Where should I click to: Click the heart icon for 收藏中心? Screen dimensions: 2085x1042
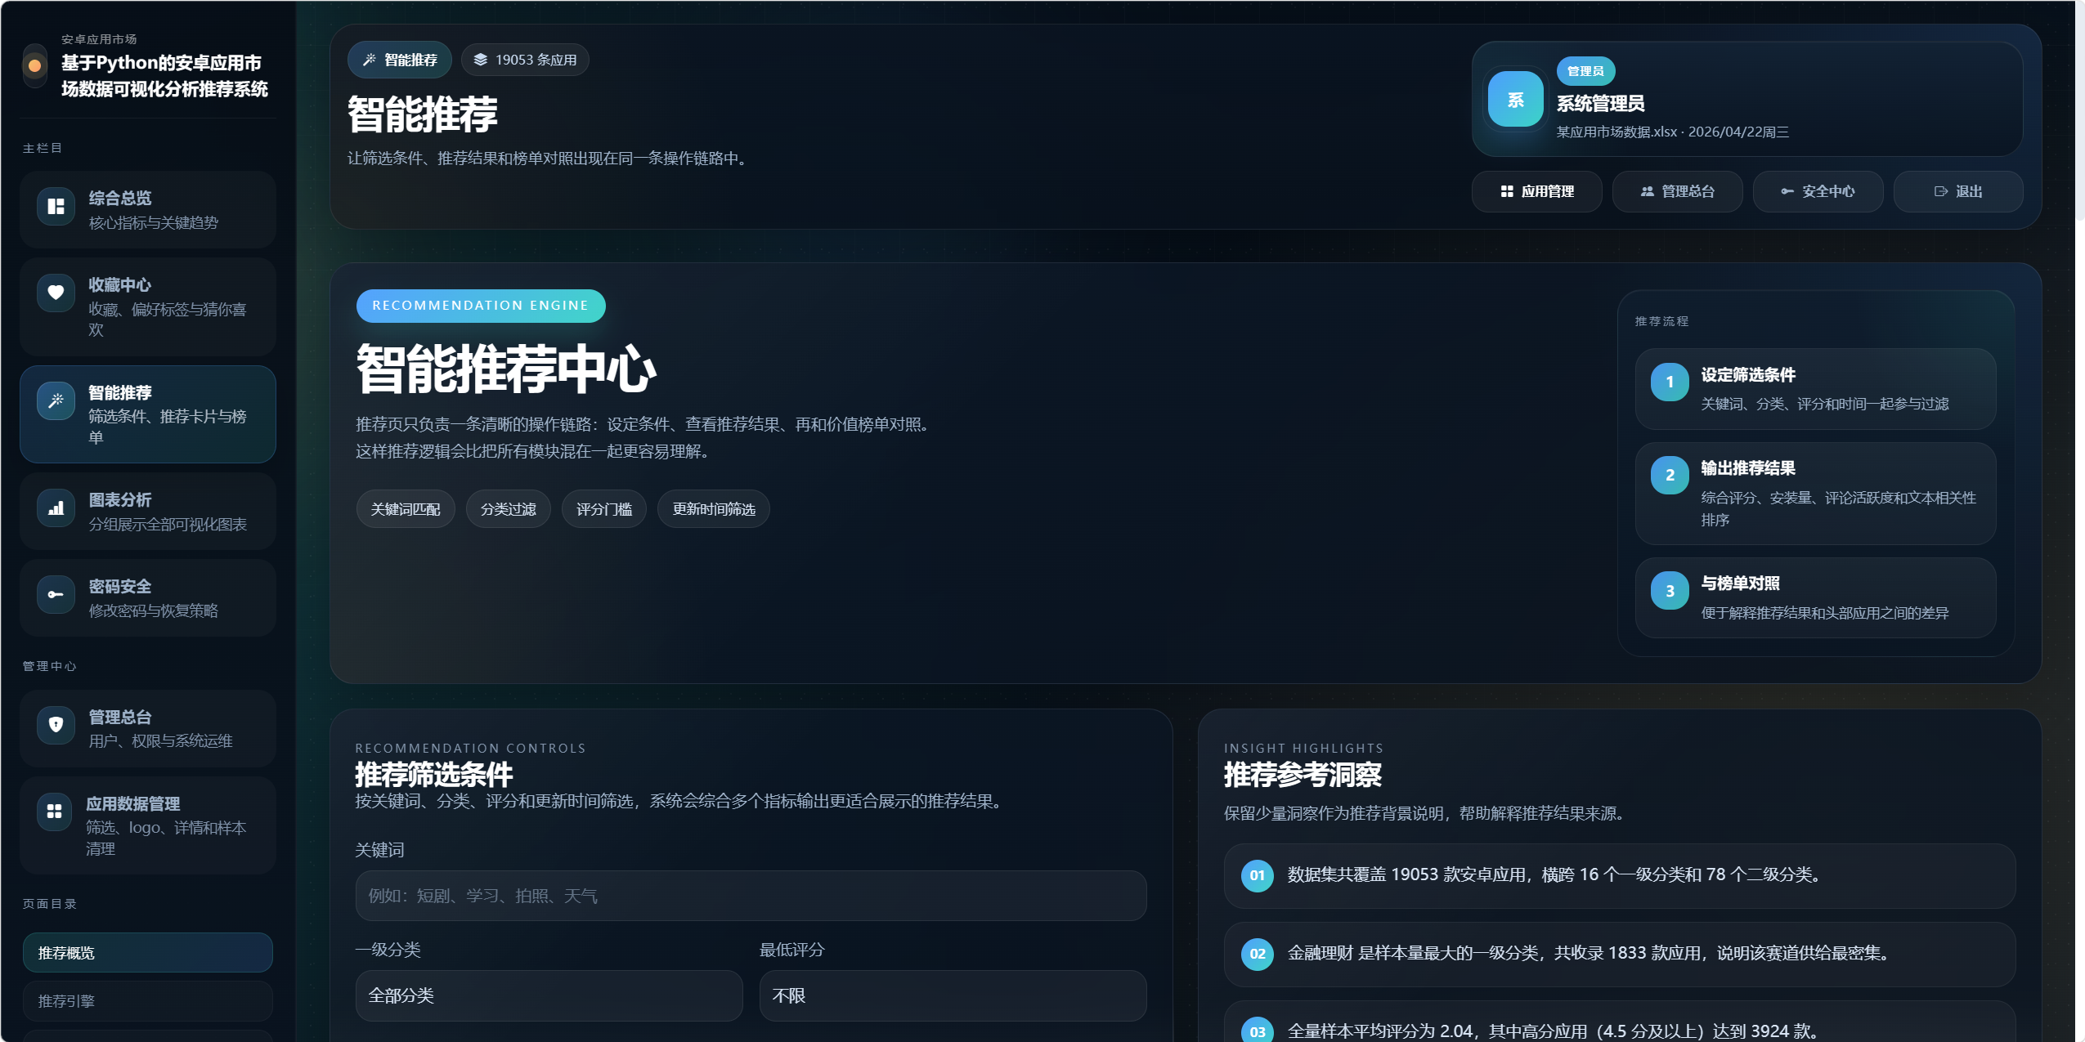coord(56,293)
